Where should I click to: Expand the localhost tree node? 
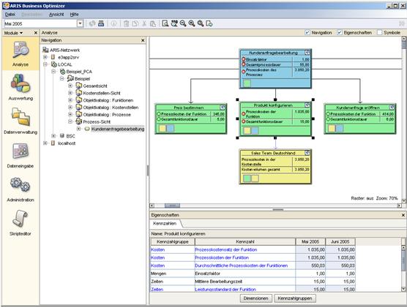click(45, 143)
